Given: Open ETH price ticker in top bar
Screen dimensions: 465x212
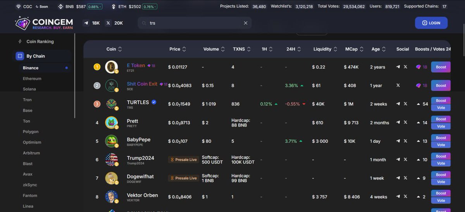Looking at the screenshot, I should pyautogui.click(x=134, y=7).
